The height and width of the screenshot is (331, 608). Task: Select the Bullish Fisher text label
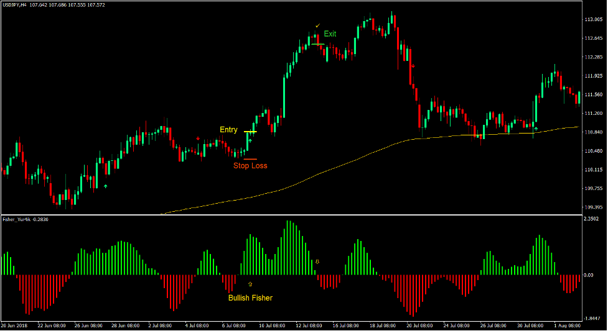coord(250,298)
